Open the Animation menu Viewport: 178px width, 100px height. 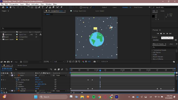[x=35, y=4]
